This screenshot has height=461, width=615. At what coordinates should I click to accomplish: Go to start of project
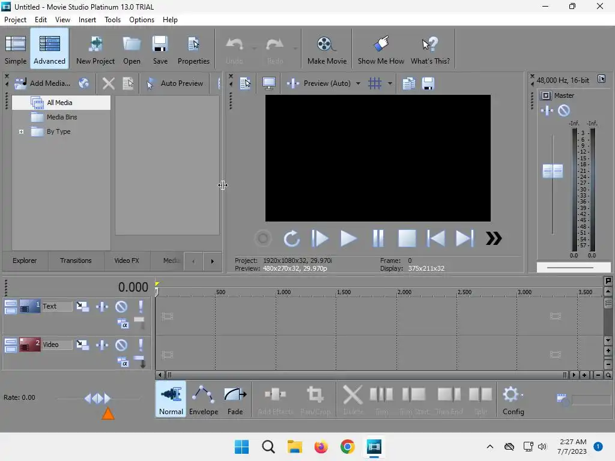(436, 238)
